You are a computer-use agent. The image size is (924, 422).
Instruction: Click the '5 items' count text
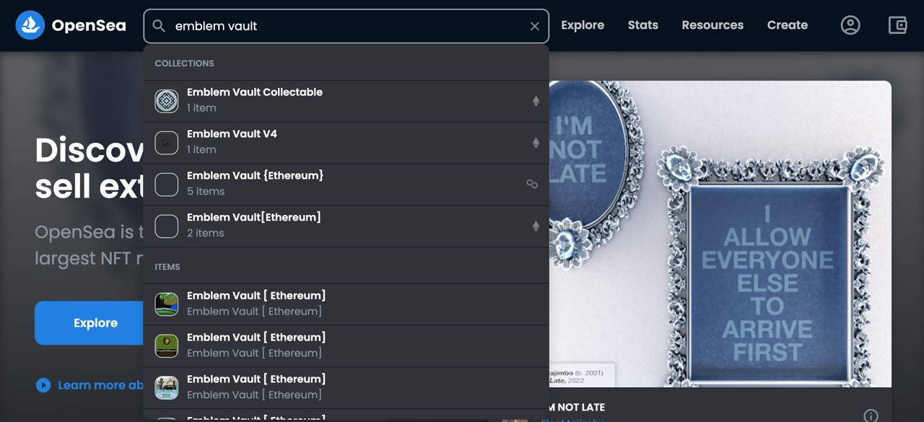click(206, 191)
